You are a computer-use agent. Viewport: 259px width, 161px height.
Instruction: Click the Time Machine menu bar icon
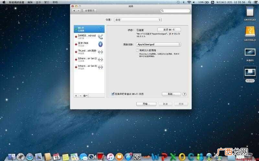(178, 2)
